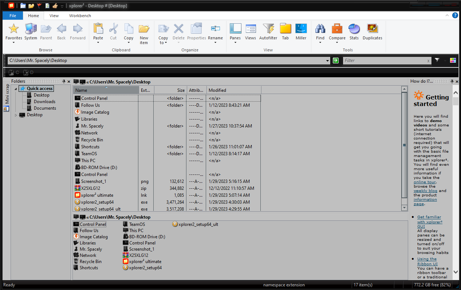Sort files by the Name column header
Screen dimensions: 461x290
click(x=106, y=90)
